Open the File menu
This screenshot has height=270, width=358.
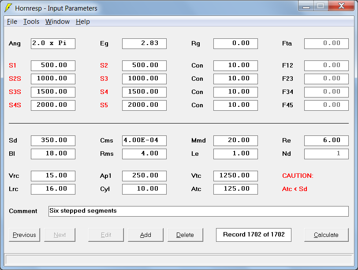pos(12,22)
